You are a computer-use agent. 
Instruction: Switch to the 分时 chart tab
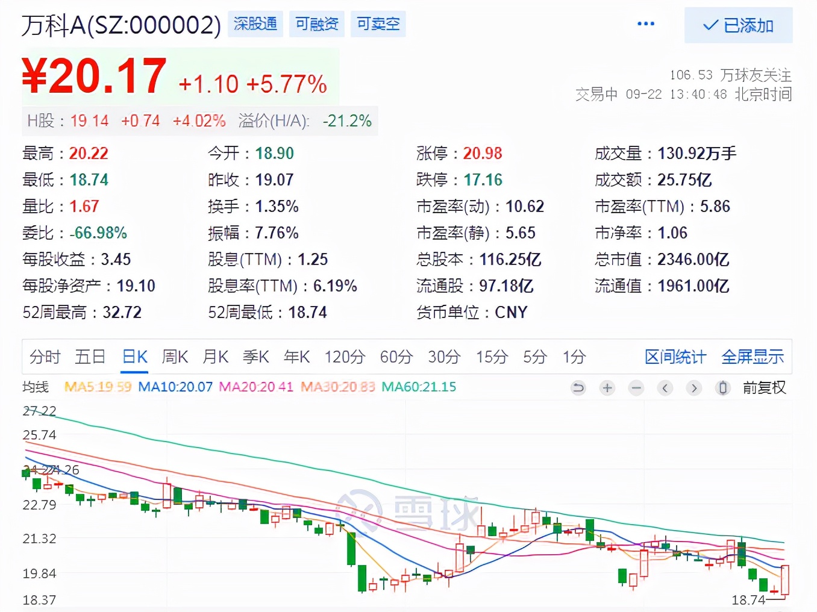pos(43,357)
